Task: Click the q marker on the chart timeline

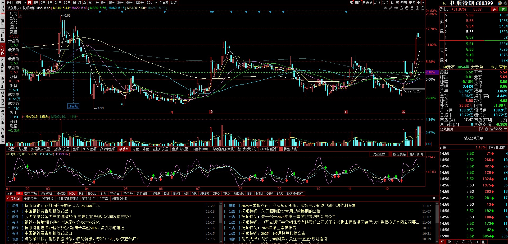Action: pyautogui.click(x=172, y=112)
